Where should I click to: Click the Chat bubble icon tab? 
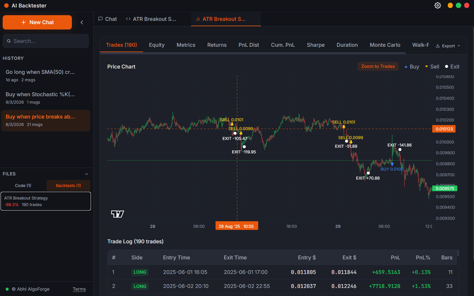click(x=101, y=19)
